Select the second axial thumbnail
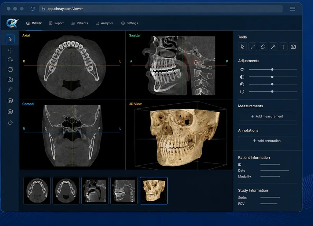Screen dimensions: 313x226 coord(66,191)
